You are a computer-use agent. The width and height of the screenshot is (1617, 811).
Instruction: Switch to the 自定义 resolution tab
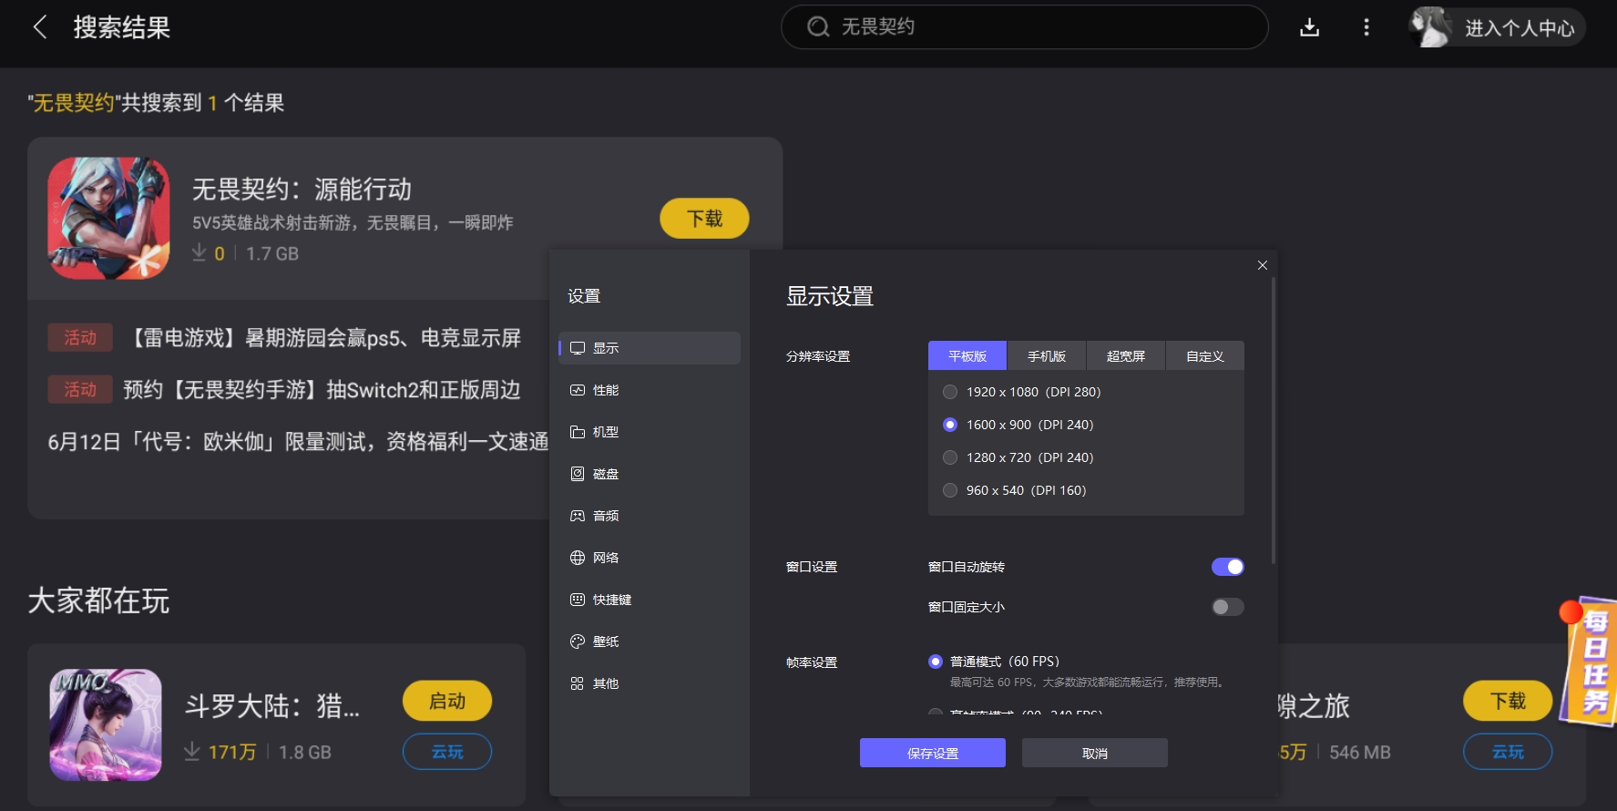1204,356
